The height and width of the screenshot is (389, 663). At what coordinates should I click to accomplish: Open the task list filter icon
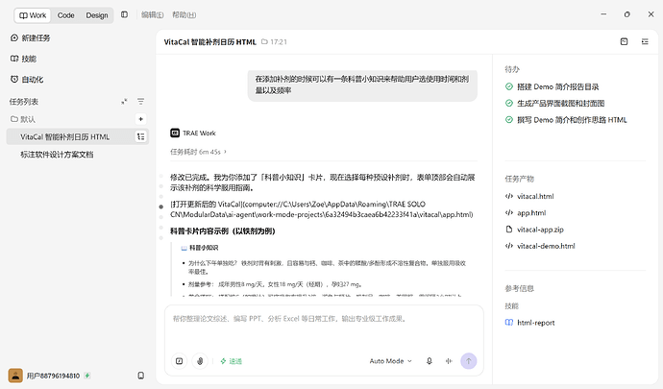tap(141, 102)
